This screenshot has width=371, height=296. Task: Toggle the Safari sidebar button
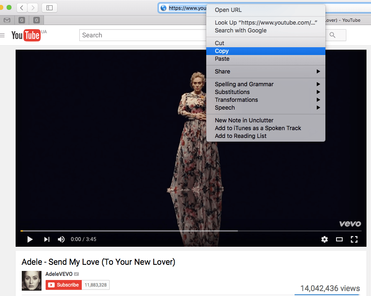coord(49,8)
